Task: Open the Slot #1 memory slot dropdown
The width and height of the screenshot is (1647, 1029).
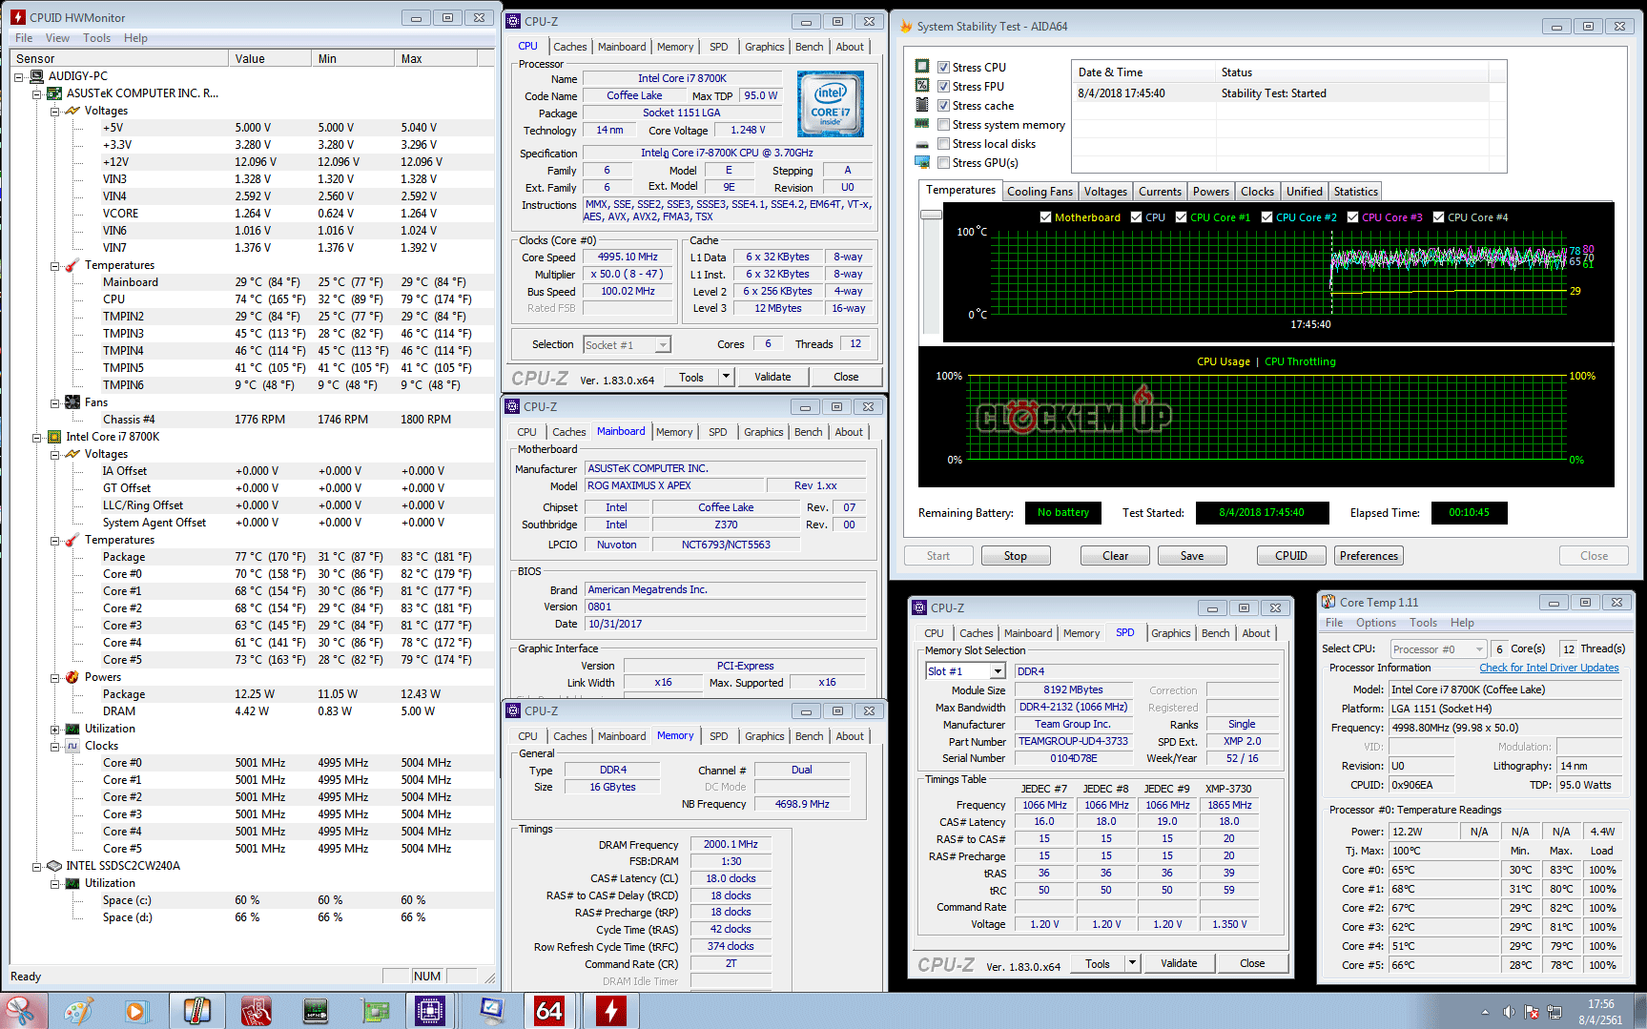Action: click(997, 671)
